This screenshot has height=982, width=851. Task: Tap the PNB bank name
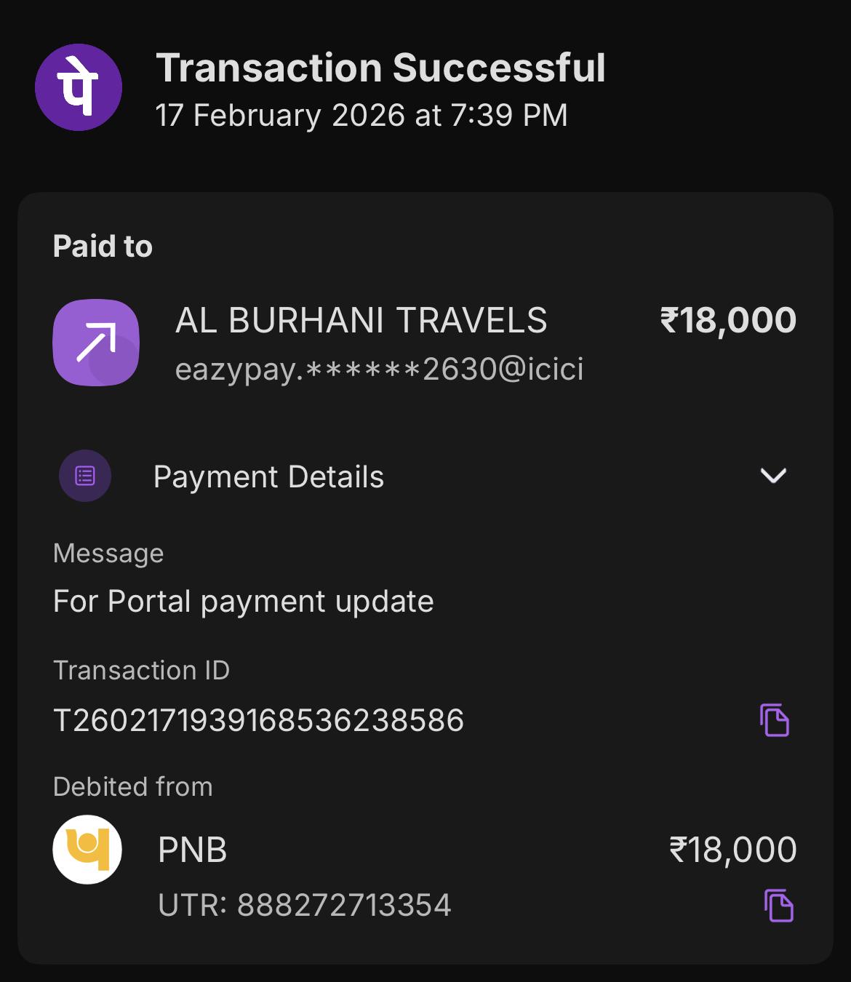click(x=193, y=850)
